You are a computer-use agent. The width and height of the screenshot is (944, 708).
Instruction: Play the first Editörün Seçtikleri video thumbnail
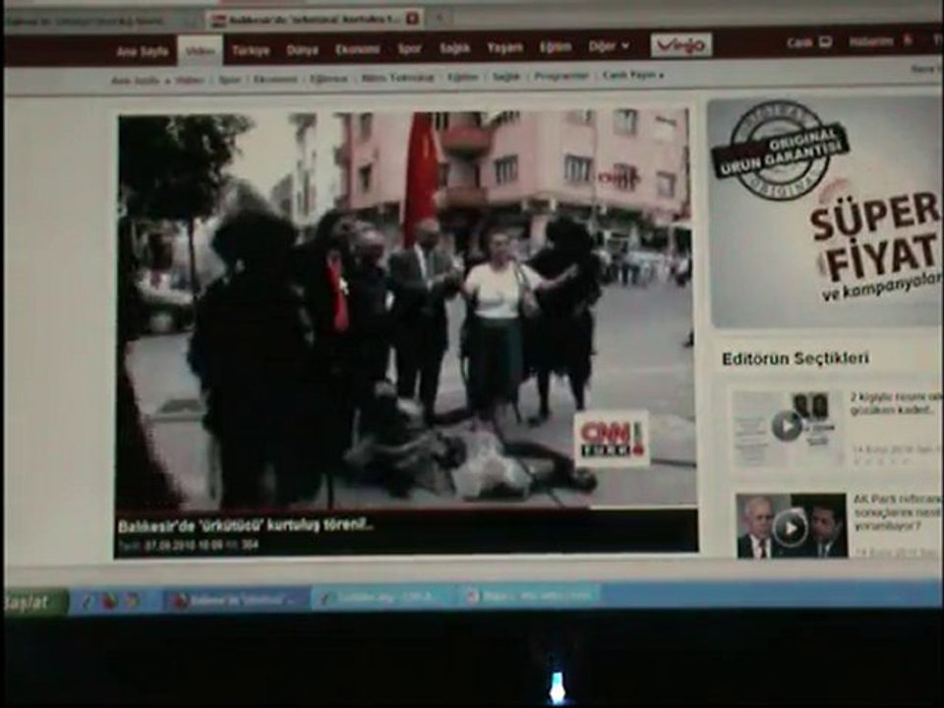tap(788, 427)
